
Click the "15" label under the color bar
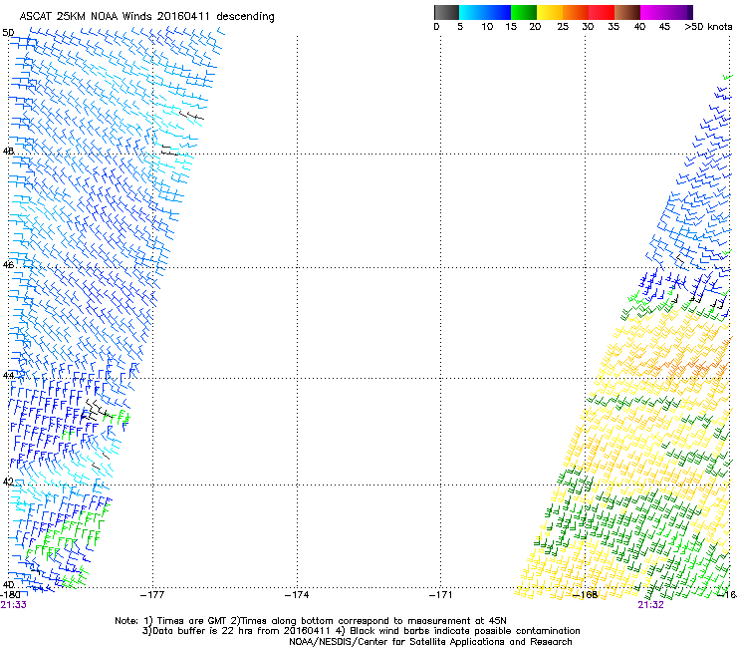511,27
